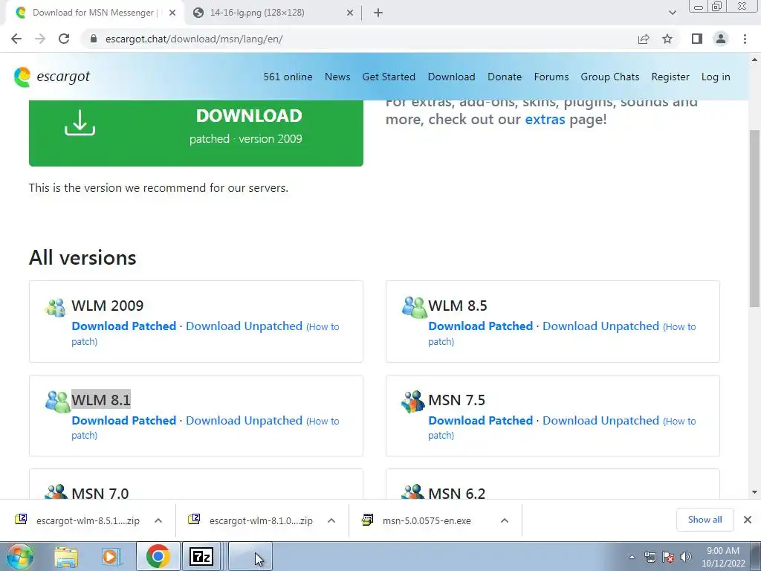
Task: Click Show all downloads button
Action: [705, 520]
